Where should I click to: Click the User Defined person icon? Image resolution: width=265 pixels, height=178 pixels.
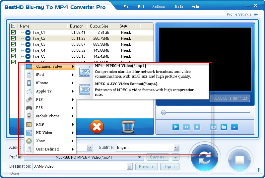coord(29,149)
